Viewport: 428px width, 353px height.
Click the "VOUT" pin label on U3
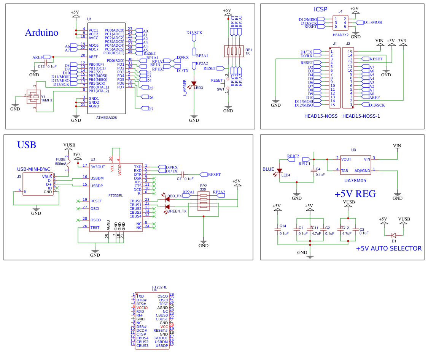pyautogui.click(x=346, y=159)
